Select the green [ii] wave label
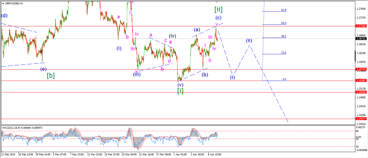Screen dimensions: 368x158 coord(218,10)
